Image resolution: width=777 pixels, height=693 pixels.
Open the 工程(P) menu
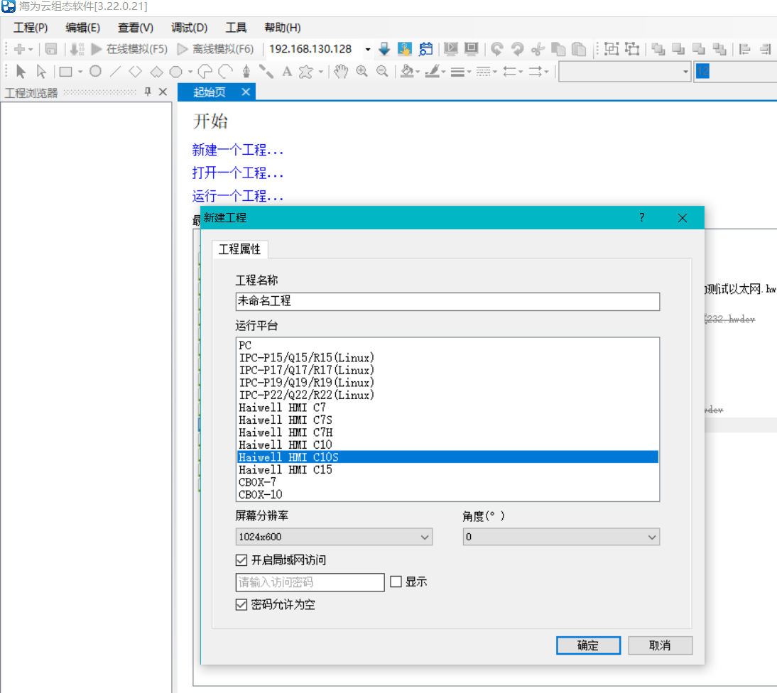click(x=31, y=28)
